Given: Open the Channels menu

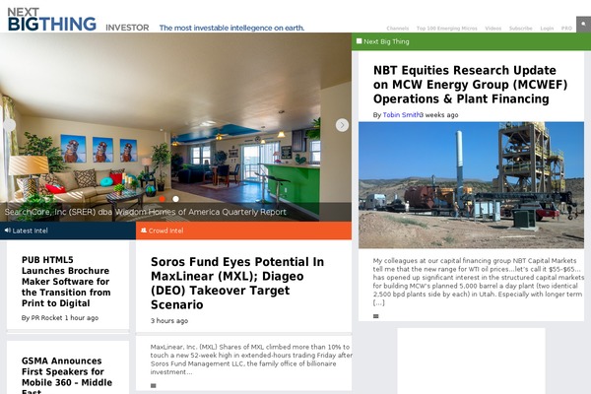Looking at the screenshot, I should [397, 29].
